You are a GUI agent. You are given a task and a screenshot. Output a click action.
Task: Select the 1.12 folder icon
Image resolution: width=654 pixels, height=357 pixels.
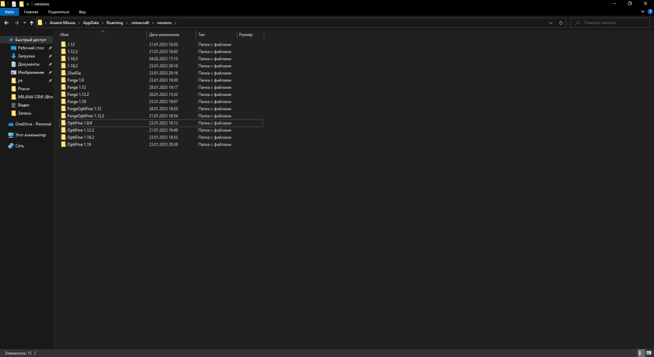pos(63,44)
